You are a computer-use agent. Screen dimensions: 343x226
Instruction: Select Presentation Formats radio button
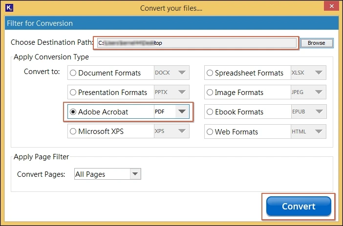(73, 92)
